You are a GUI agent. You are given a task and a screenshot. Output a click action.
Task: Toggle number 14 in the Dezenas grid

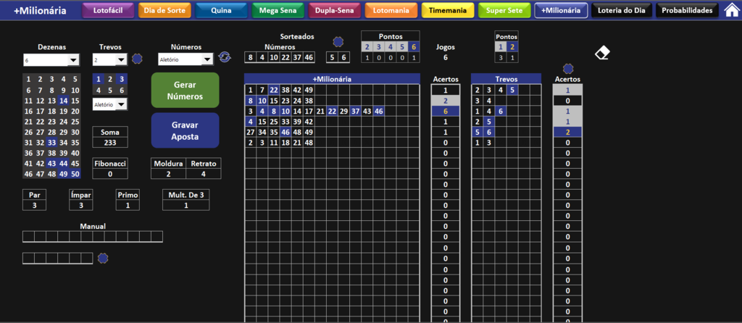[x=64, y=101]
